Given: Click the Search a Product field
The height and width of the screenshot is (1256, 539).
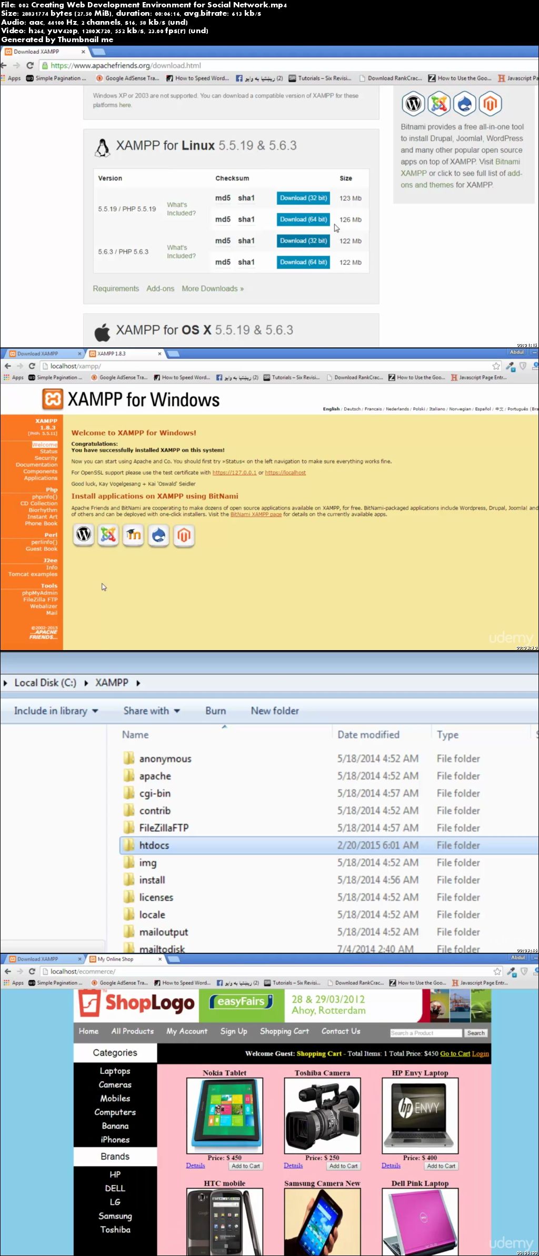Looking at the screenshot, I should (x=426, y=1033).
